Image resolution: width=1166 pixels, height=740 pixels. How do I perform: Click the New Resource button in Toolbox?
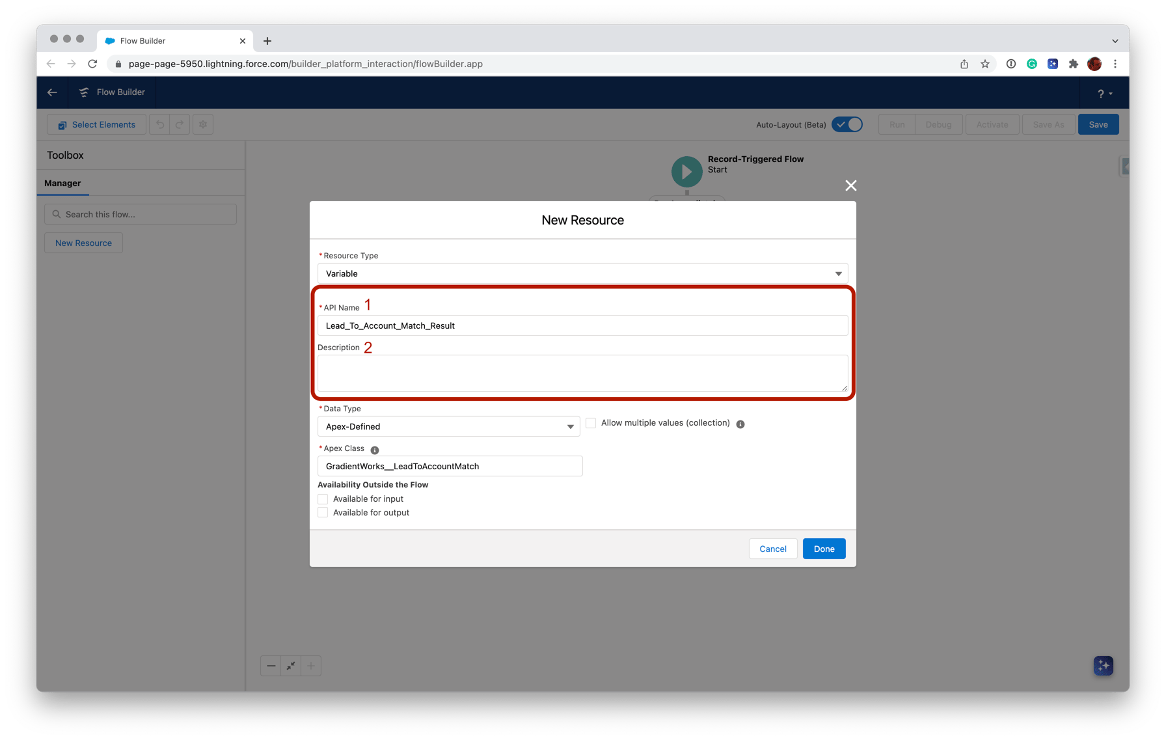[x=83, y=242]
